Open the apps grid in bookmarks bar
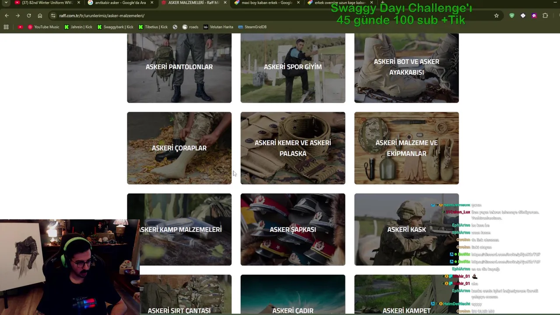This screenshot has height=315, width=560. [x=6, y=27]
